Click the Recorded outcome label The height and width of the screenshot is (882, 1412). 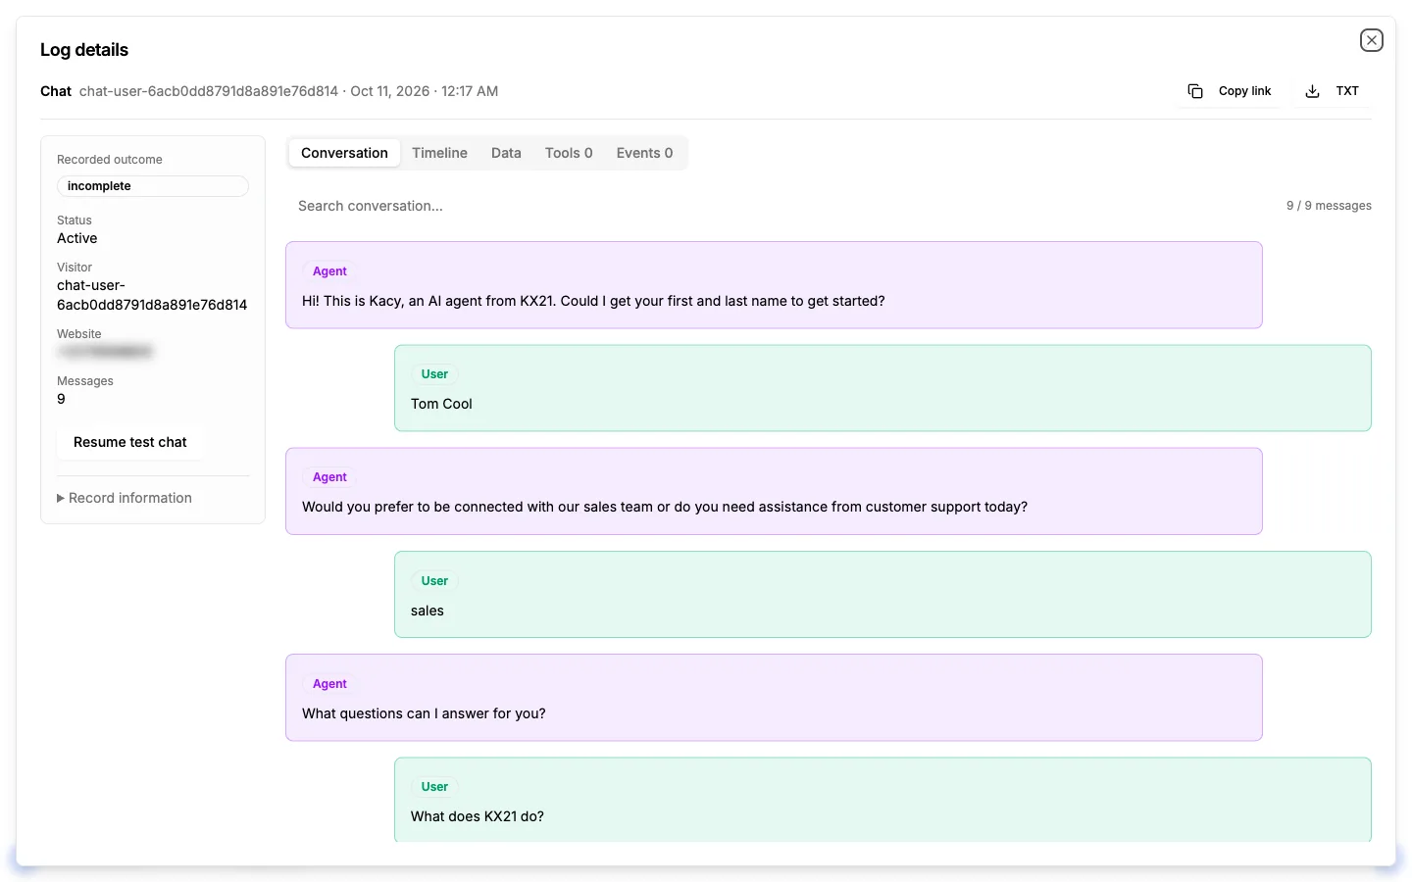(110, 160)
